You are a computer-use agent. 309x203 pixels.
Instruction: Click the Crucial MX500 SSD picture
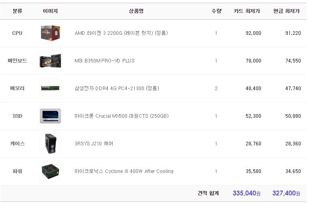[x=50, y=116]
